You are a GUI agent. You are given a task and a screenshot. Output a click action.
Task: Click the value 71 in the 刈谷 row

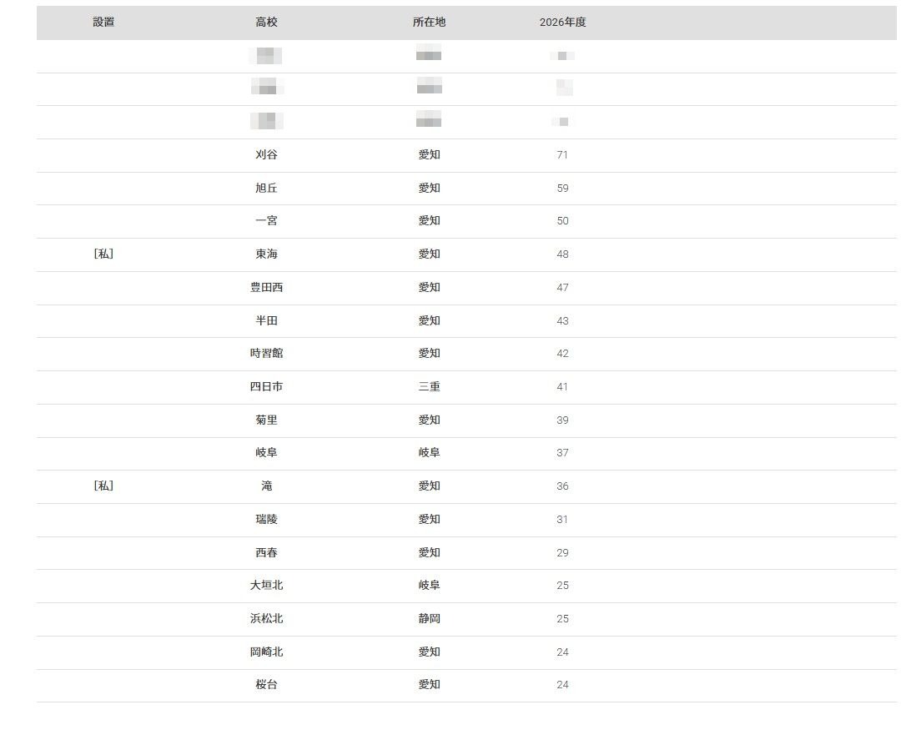coord(562,155)
